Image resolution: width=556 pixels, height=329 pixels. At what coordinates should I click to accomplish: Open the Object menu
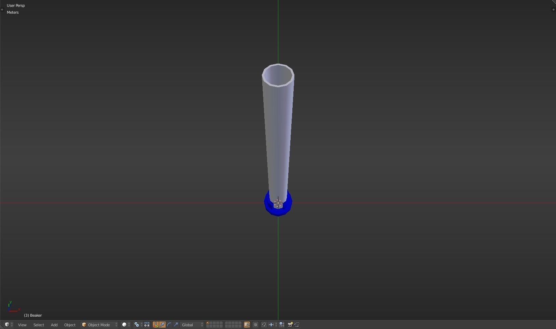(70, 325)
